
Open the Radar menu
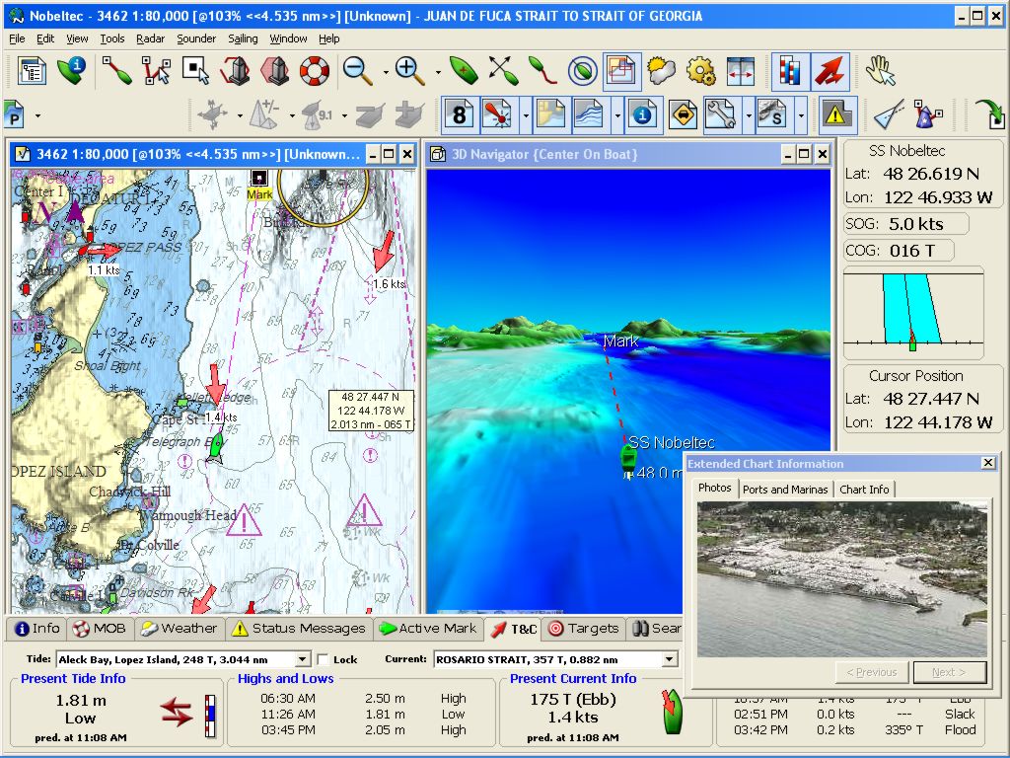(x=150, y=38)
